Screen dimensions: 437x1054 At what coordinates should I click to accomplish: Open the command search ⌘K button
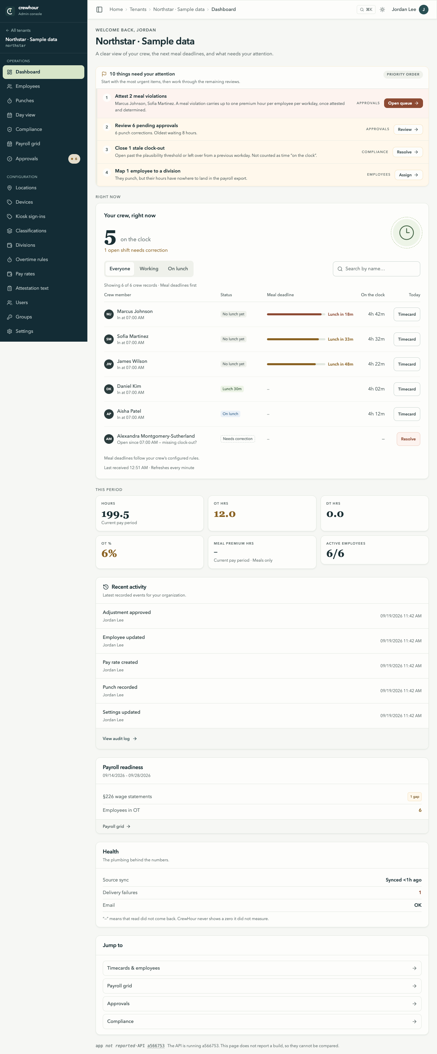366,10
